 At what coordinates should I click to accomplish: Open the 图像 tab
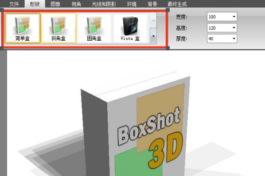click(55, 4)
